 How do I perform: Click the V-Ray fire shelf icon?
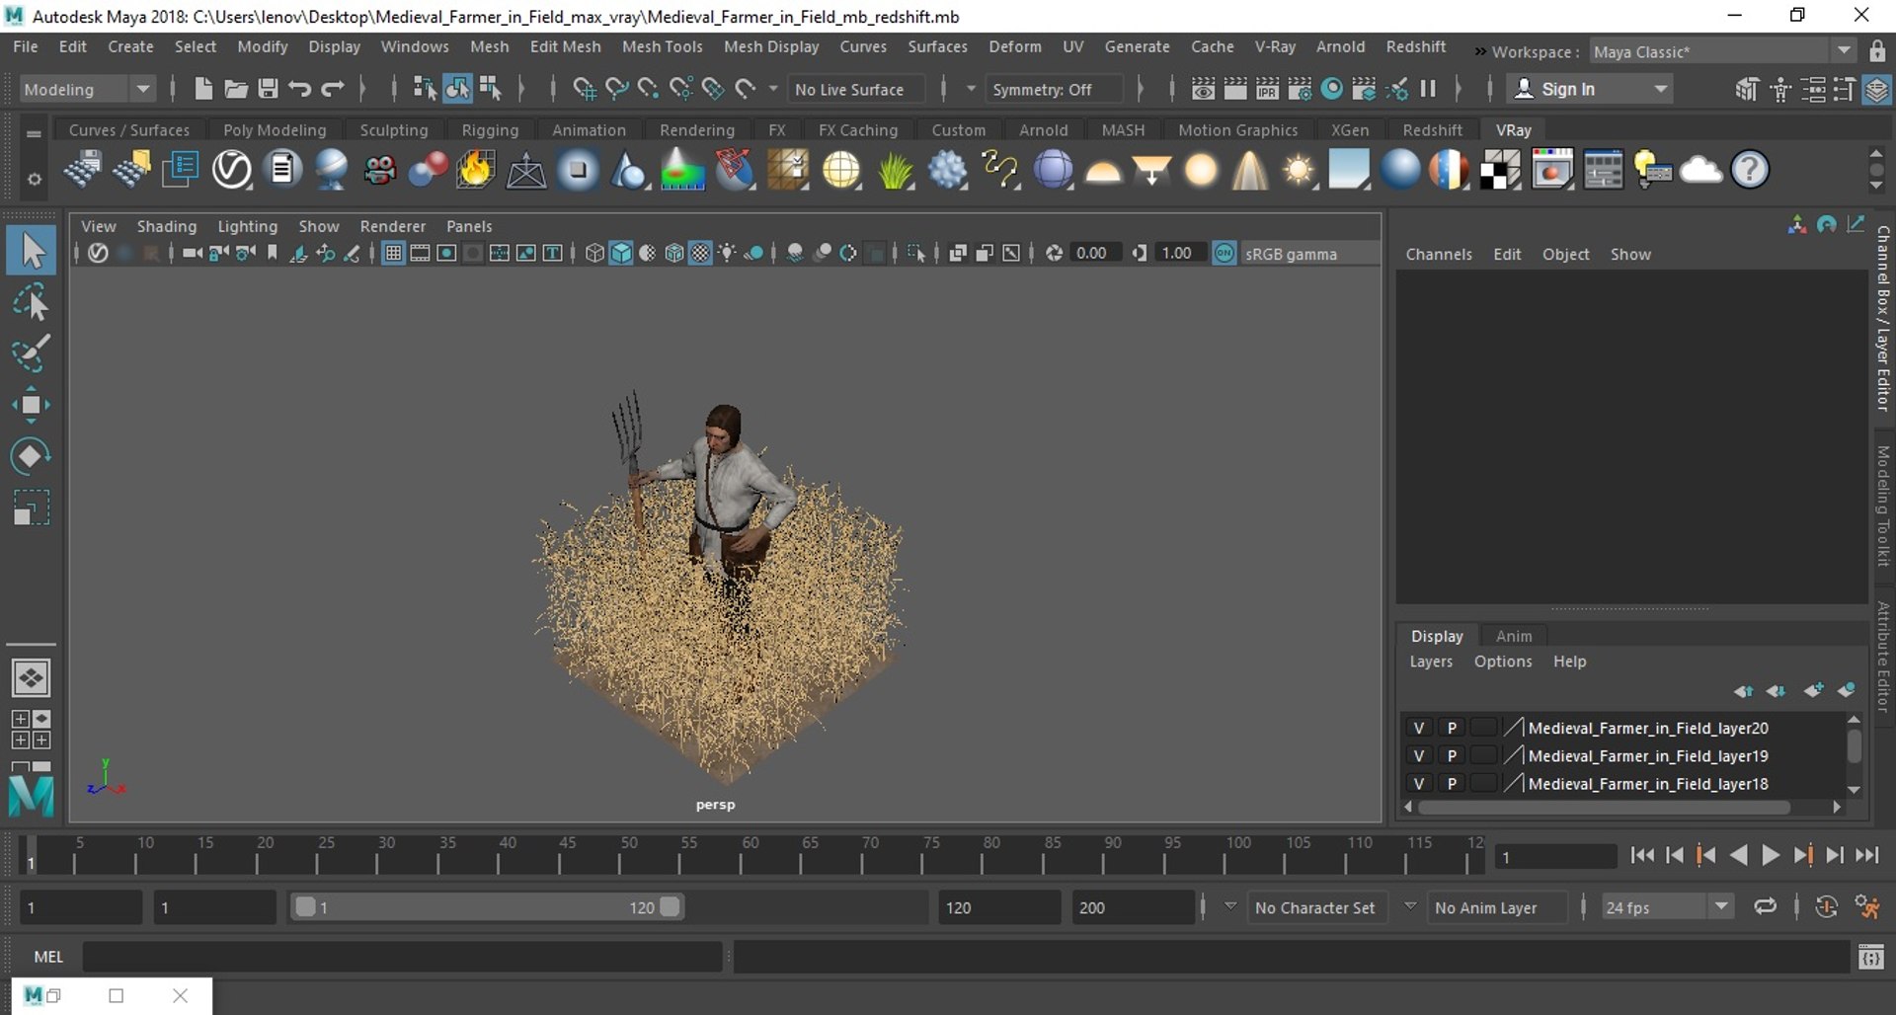475,170
